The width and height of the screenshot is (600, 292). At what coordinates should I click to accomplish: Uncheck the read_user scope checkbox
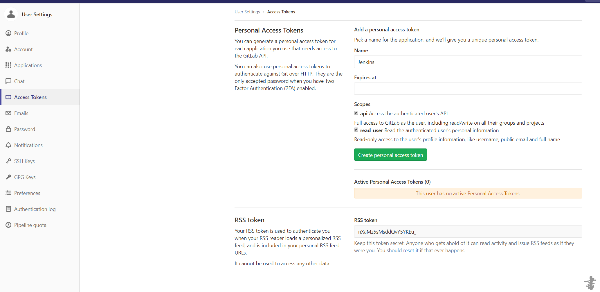click(356, 130)
